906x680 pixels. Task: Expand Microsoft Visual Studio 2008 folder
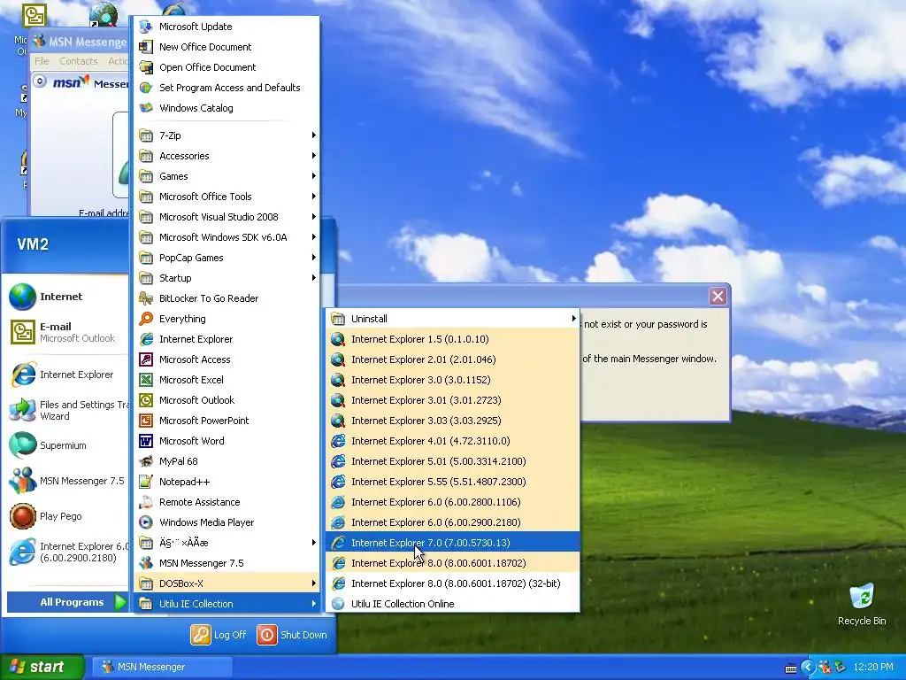[x=227, y=217]
